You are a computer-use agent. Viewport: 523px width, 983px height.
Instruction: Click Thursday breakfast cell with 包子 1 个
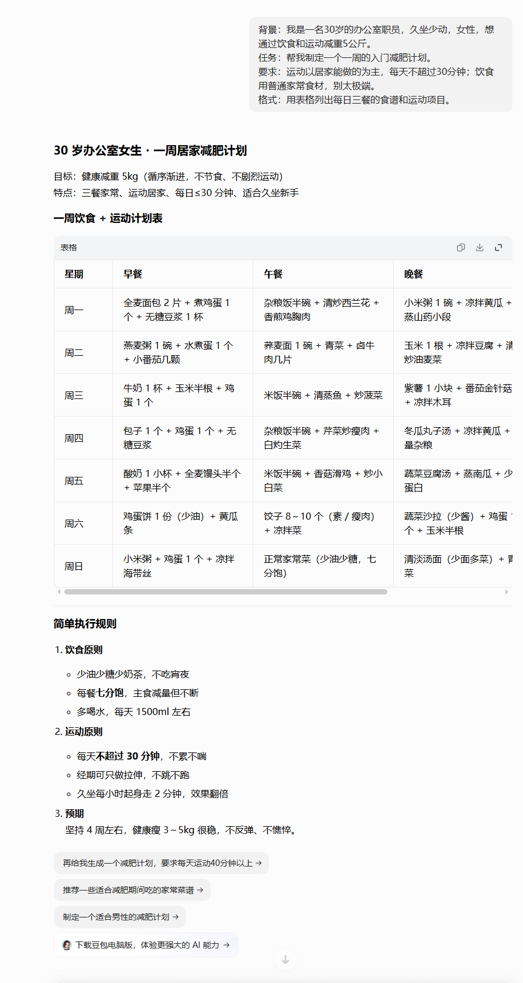[183, 438]
